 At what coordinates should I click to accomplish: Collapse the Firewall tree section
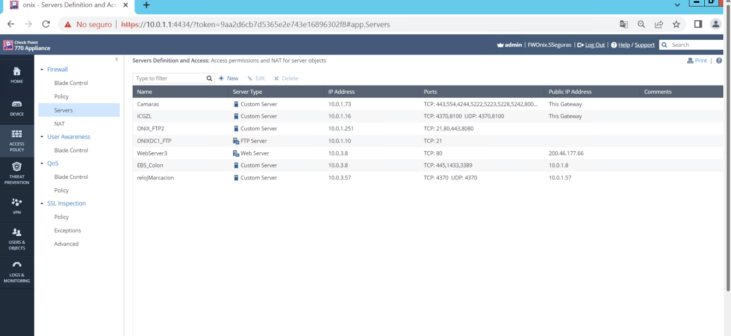pos(42,70)
